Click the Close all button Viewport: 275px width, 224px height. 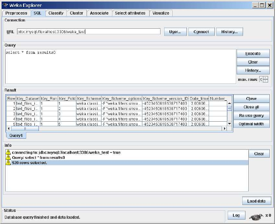251,107
